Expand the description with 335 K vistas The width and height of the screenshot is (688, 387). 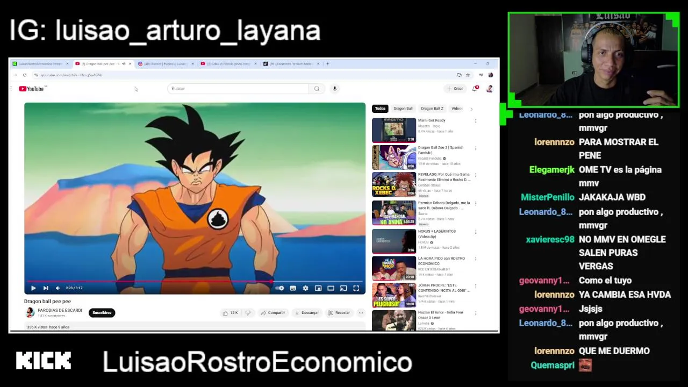195,327
